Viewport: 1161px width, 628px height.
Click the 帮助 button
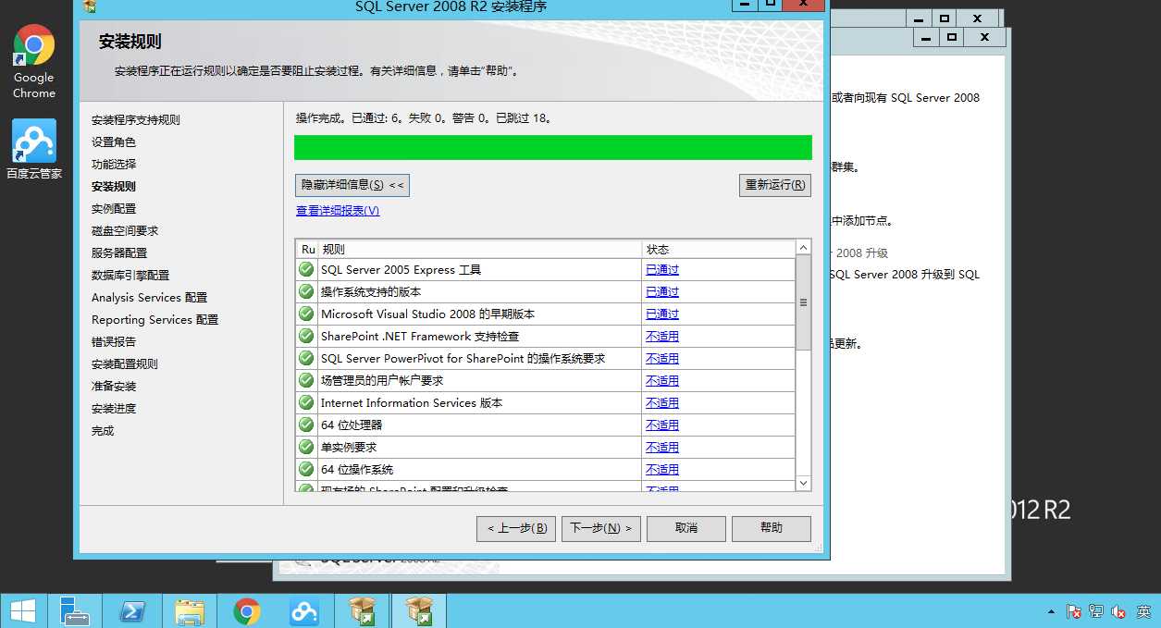pos(771,528)
